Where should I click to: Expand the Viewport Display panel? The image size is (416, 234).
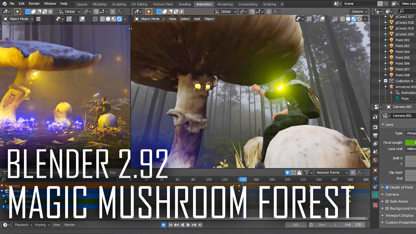click(x=399, y=215)
